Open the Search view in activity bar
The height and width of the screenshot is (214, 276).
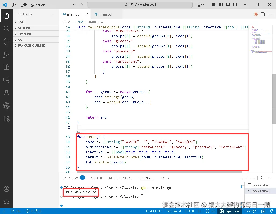point(6,28)
